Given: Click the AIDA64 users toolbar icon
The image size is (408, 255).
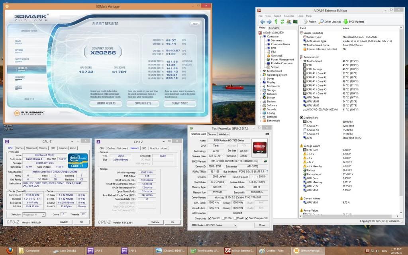Looking at the screenshot, I should 289,22.
